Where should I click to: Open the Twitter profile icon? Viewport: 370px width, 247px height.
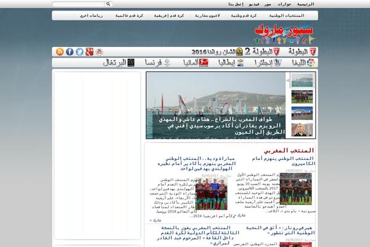coord(80,52)
